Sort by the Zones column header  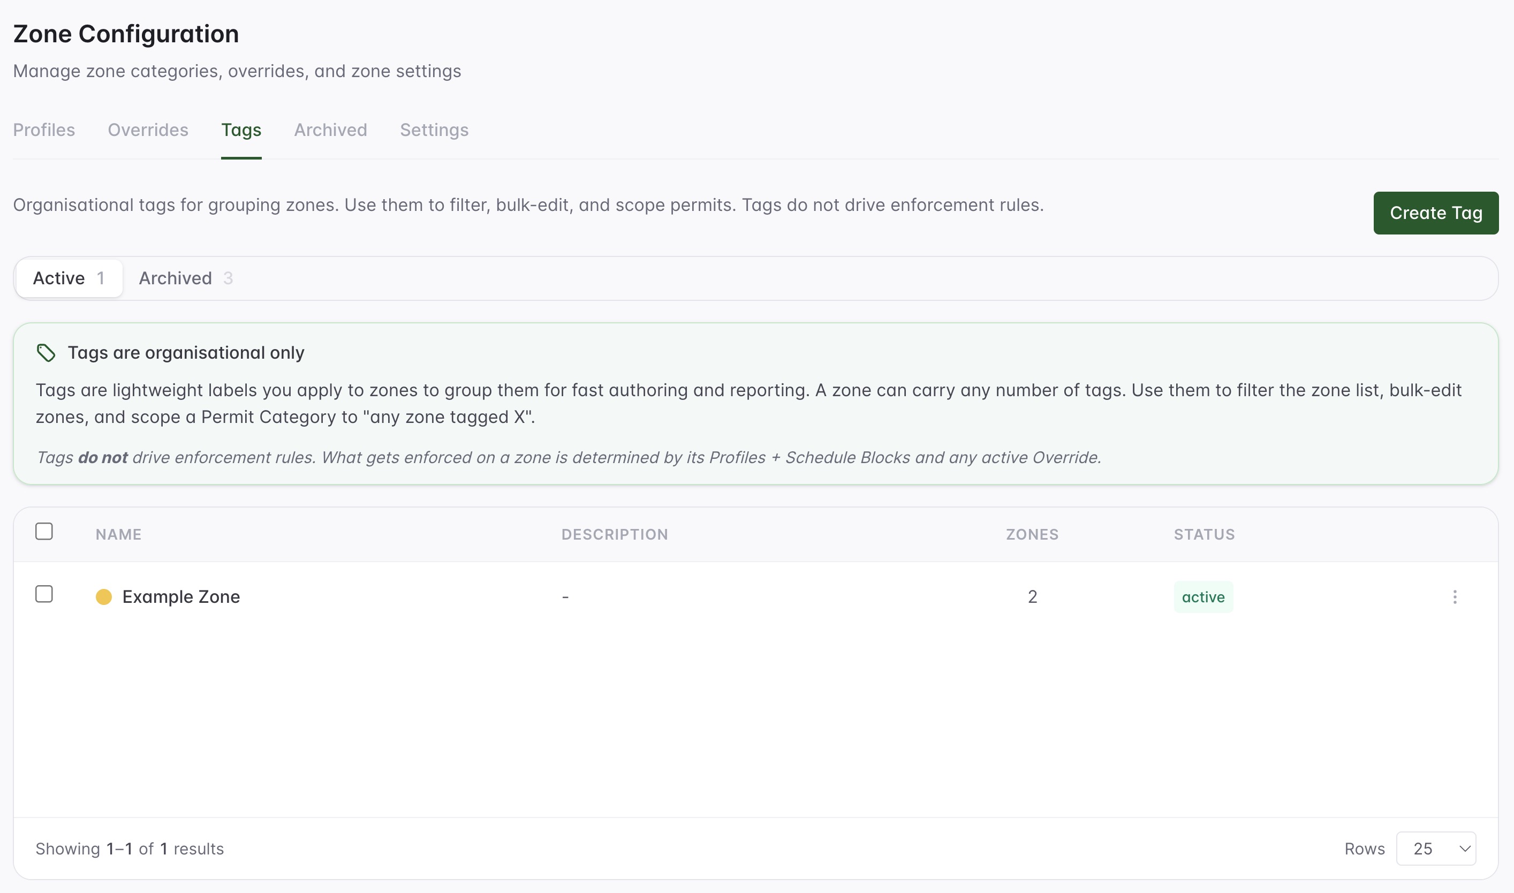1032,534
